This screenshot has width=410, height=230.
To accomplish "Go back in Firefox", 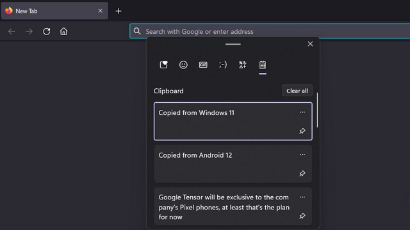I will 12,31.
